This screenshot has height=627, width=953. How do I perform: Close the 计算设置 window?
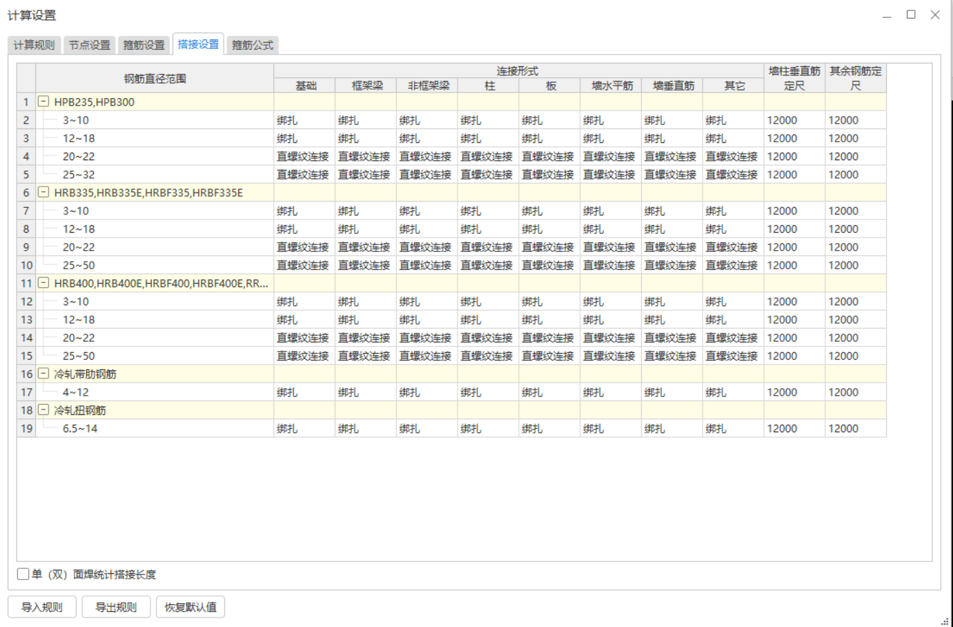tap(935, 15)
